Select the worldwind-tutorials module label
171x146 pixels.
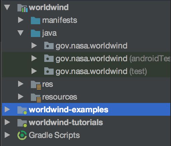pos(66,122)
